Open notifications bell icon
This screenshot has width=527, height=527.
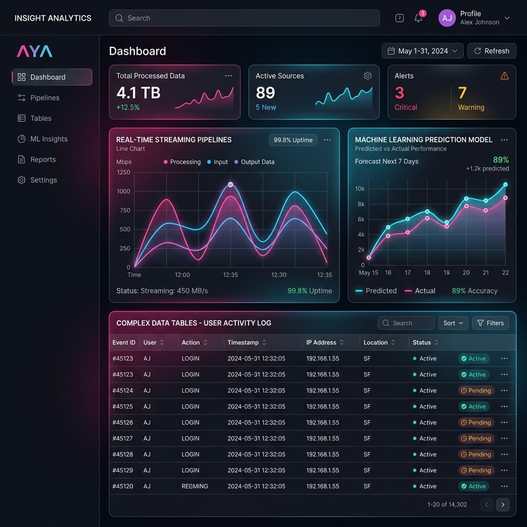(418, 18)
